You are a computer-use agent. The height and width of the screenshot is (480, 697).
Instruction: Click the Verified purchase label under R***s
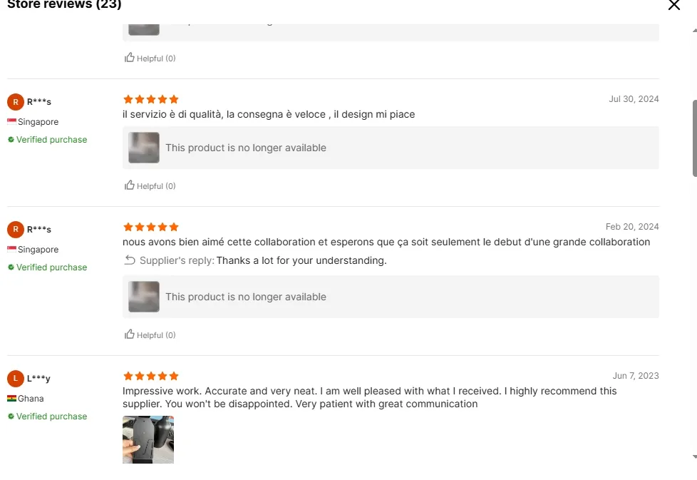(x=47, y=139)
